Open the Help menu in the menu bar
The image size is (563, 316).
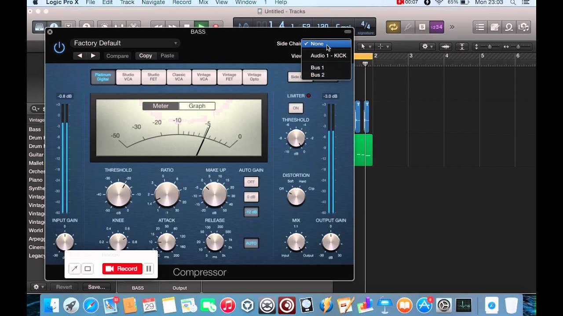(x=281, y=3)
